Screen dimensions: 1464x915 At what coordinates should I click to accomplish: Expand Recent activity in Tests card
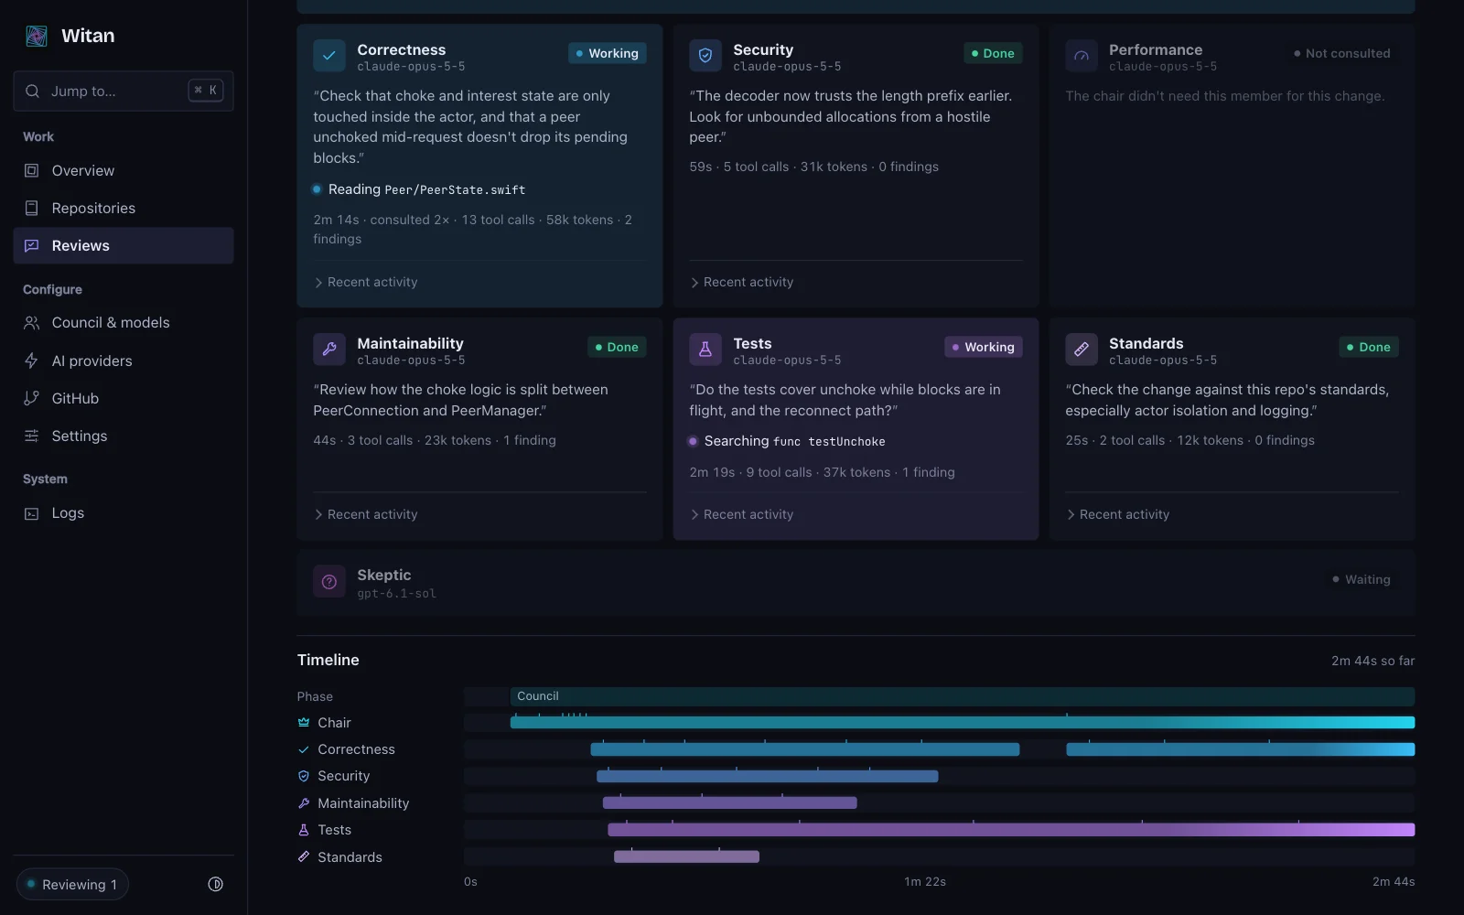click(742, 515)
